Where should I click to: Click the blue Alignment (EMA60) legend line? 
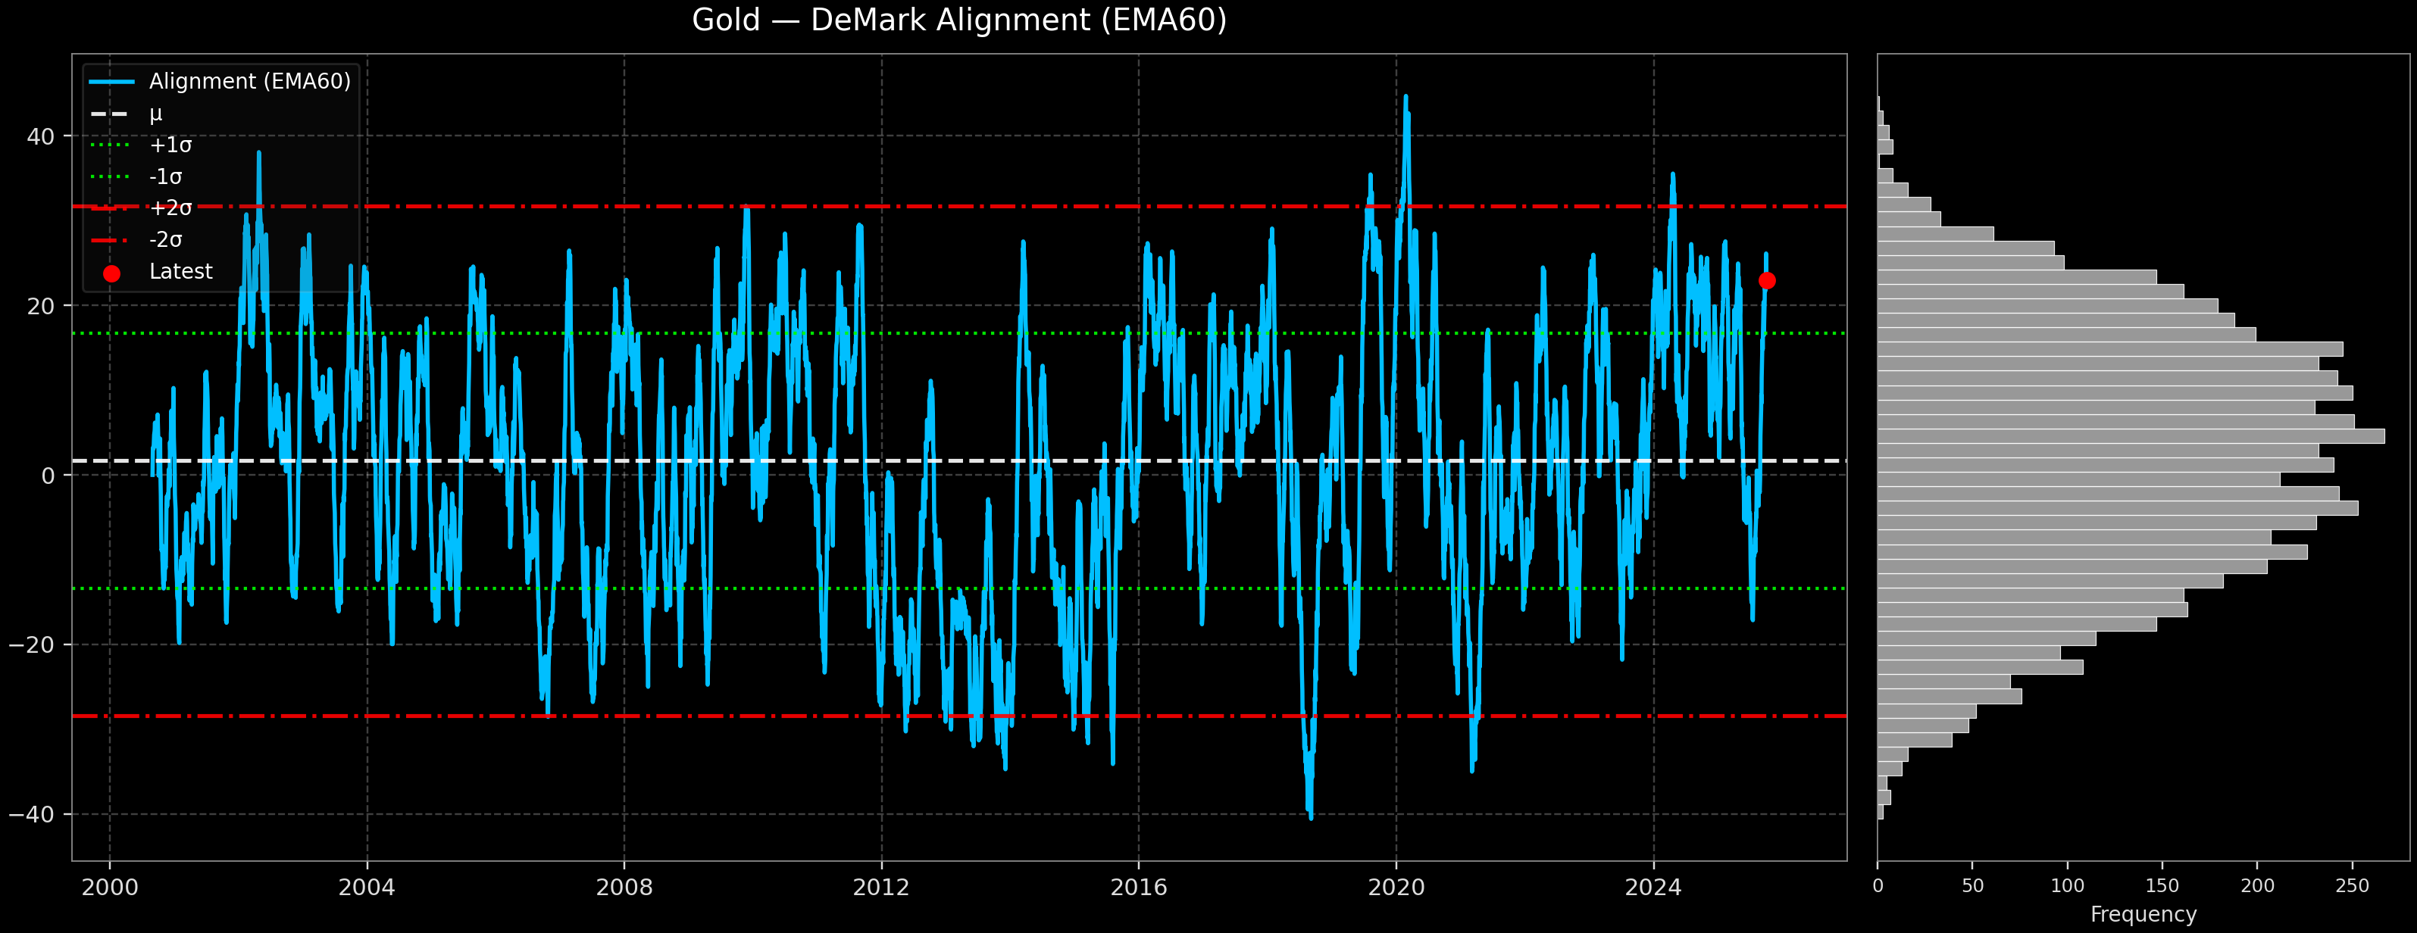click(111, 83)
